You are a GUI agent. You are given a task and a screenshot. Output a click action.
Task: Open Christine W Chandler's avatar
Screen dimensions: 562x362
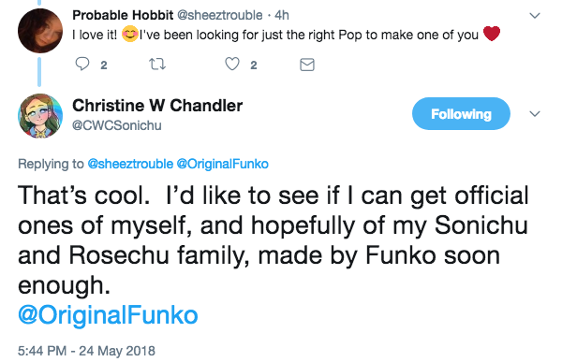pos(40,116)
